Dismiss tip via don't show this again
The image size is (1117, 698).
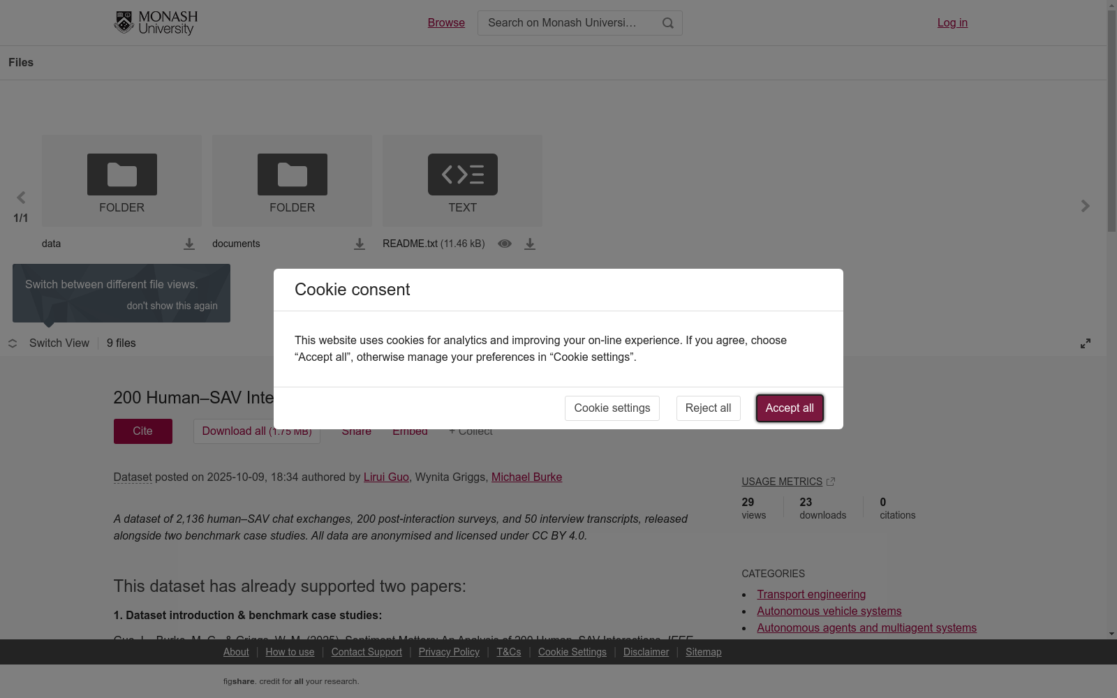tap(172, 306)
